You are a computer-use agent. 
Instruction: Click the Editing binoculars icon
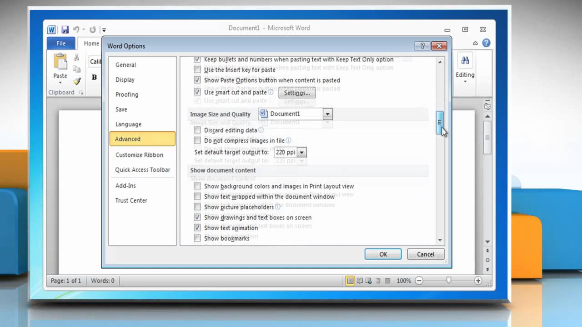click(x=465, y=60)
